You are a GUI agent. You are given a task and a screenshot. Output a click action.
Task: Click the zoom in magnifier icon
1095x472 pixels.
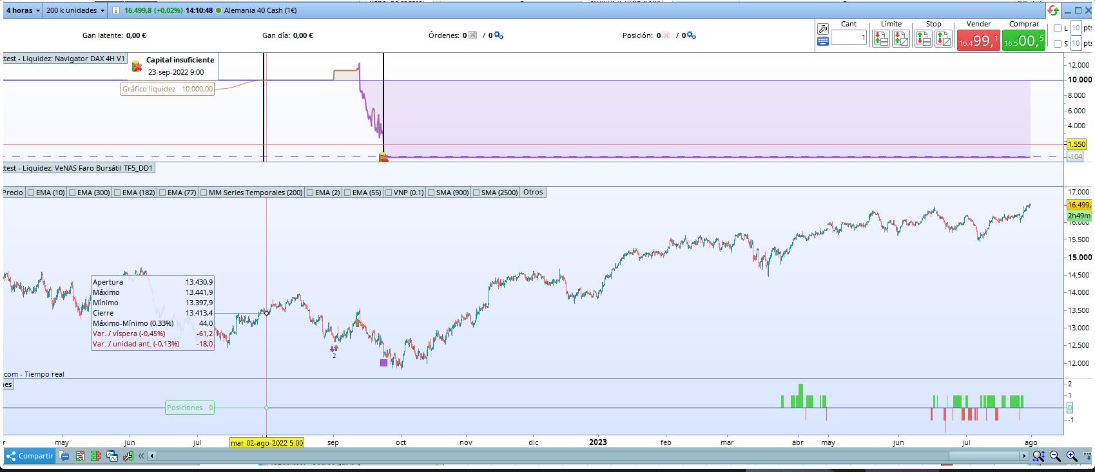(x=1072, y=456)
